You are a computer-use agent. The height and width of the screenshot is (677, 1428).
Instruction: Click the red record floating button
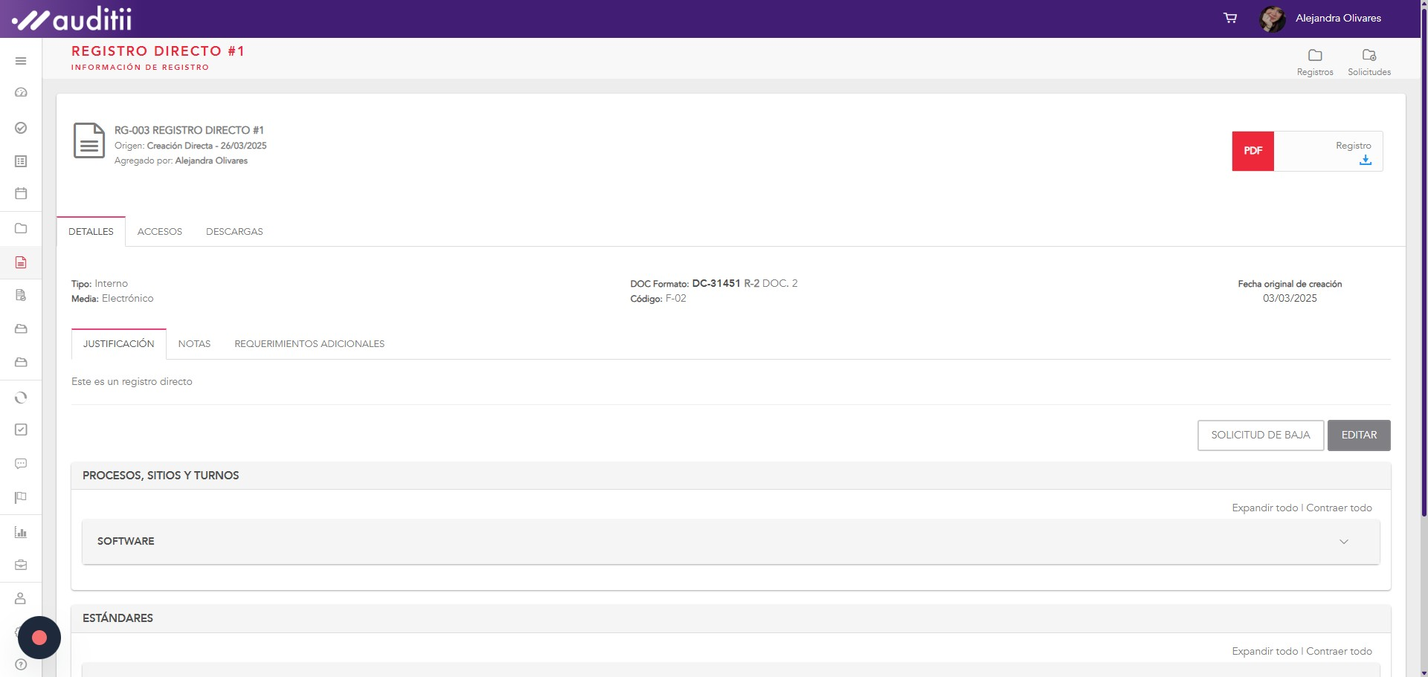(39, 638)
